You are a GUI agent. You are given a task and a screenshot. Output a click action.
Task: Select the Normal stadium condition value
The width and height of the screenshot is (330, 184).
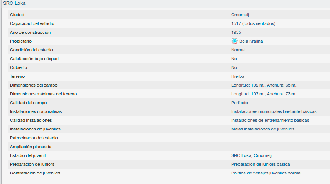click(238, 50)
